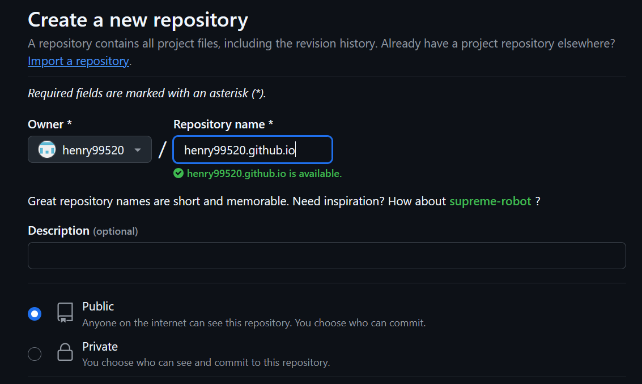This screenshot has width=642, height=384.
Task: Click the 'henry99520.github.io is available' message
Action: (x=264, y=174)
